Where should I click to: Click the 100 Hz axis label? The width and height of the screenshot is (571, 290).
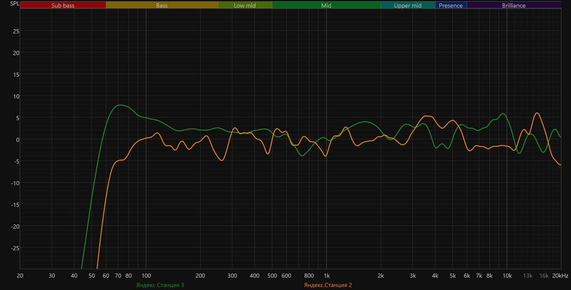146,276
